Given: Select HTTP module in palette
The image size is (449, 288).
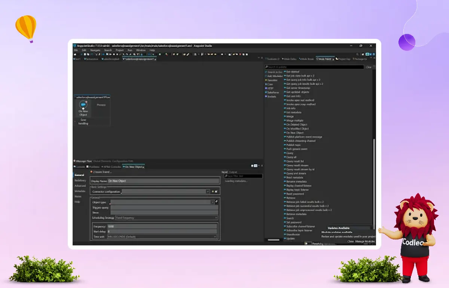Looking at the screenshot, I should pos(269,88).
